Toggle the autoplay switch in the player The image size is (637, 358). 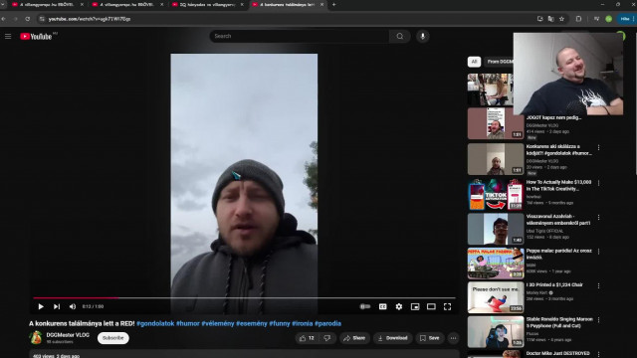click(365, 306)
